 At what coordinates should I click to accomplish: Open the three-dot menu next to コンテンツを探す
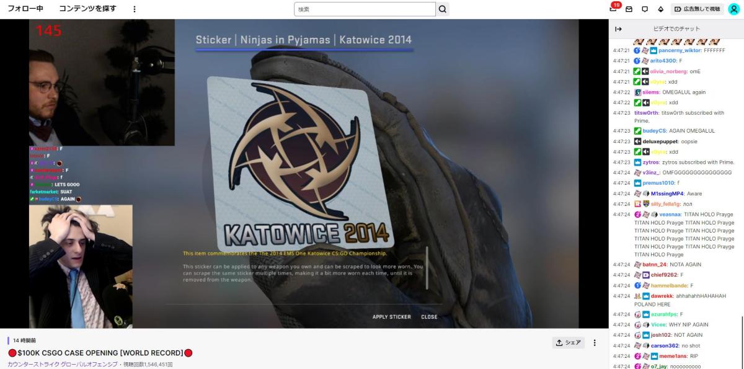tap(134, 9)
